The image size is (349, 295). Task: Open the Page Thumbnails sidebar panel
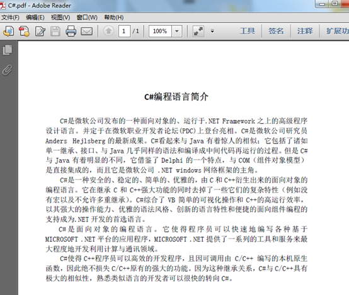[x=8, y=50]
